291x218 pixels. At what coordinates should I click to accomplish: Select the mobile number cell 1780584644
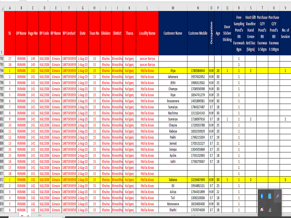(x=198, y=71)
